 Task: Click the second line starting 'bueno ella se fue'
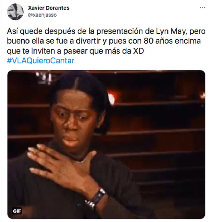click(104, 41)
